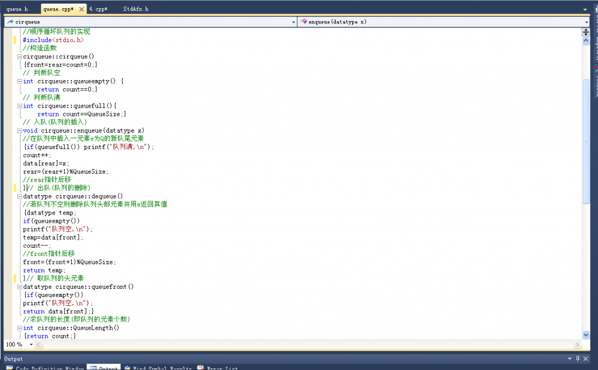Click the 'count--;' line
This screenshot has width=598, height=370.
(x=37, y=246)
